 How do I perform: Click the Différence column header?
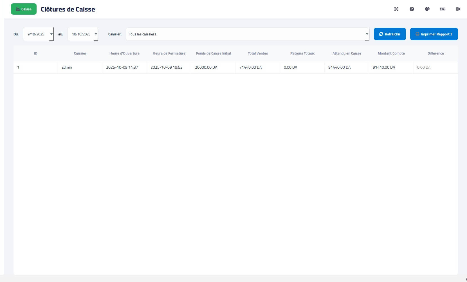tap(435, 53)
